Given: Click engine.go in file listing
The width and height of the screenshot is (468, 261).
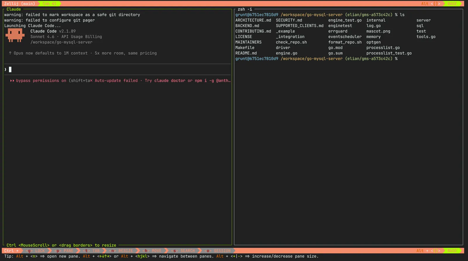Looking at the screenshot, I should point(287,53).
